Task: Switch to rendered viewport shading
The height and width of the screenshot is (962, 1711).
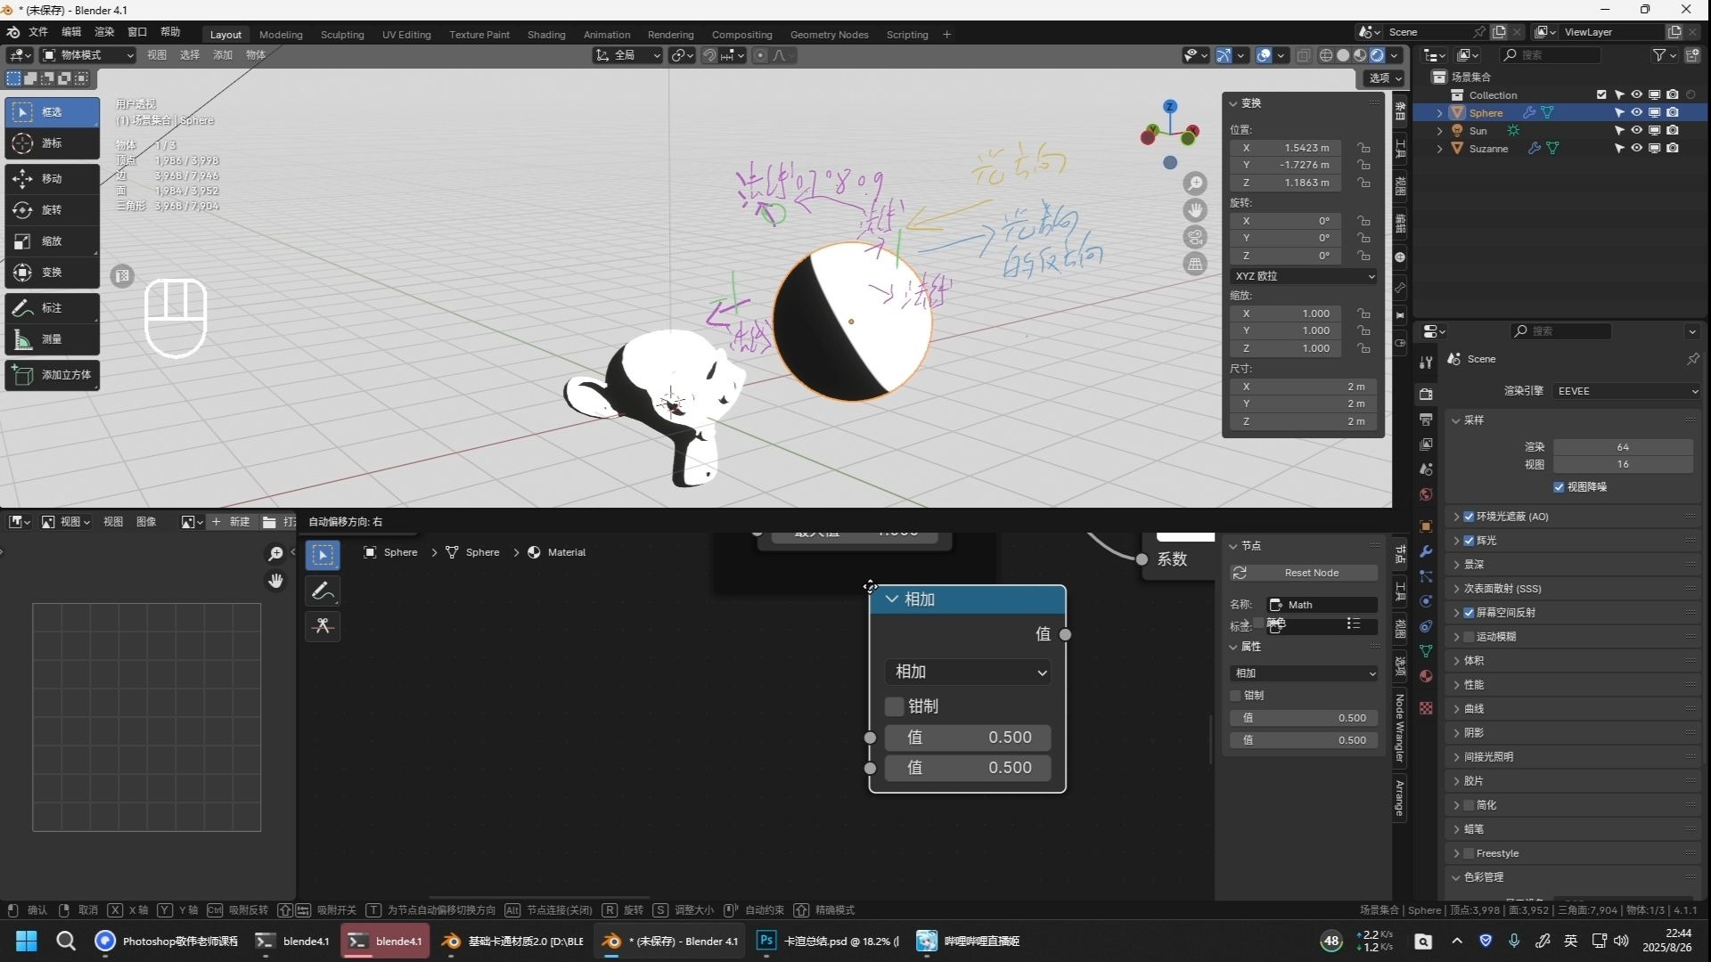Action: (x=1377, y=55)
